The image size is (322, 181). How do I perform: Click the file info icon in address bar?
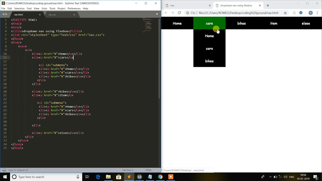click(x=188, y=13)
